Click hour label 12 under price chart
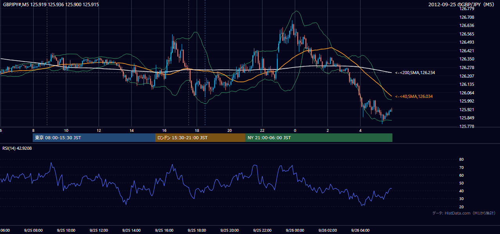The width and height of the screenshot is (500, 234). 99,130
